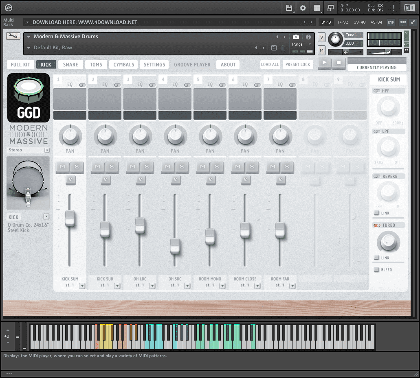Image resolution: width=420 pixels, height=378 pixels.
Task: Open the ROOM FAR output dropdown
Action: (292, 286)
